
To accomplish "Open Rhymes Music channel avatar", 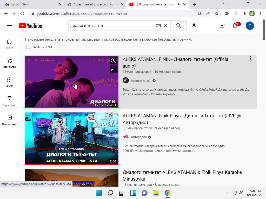I will (x=126, y=80).
